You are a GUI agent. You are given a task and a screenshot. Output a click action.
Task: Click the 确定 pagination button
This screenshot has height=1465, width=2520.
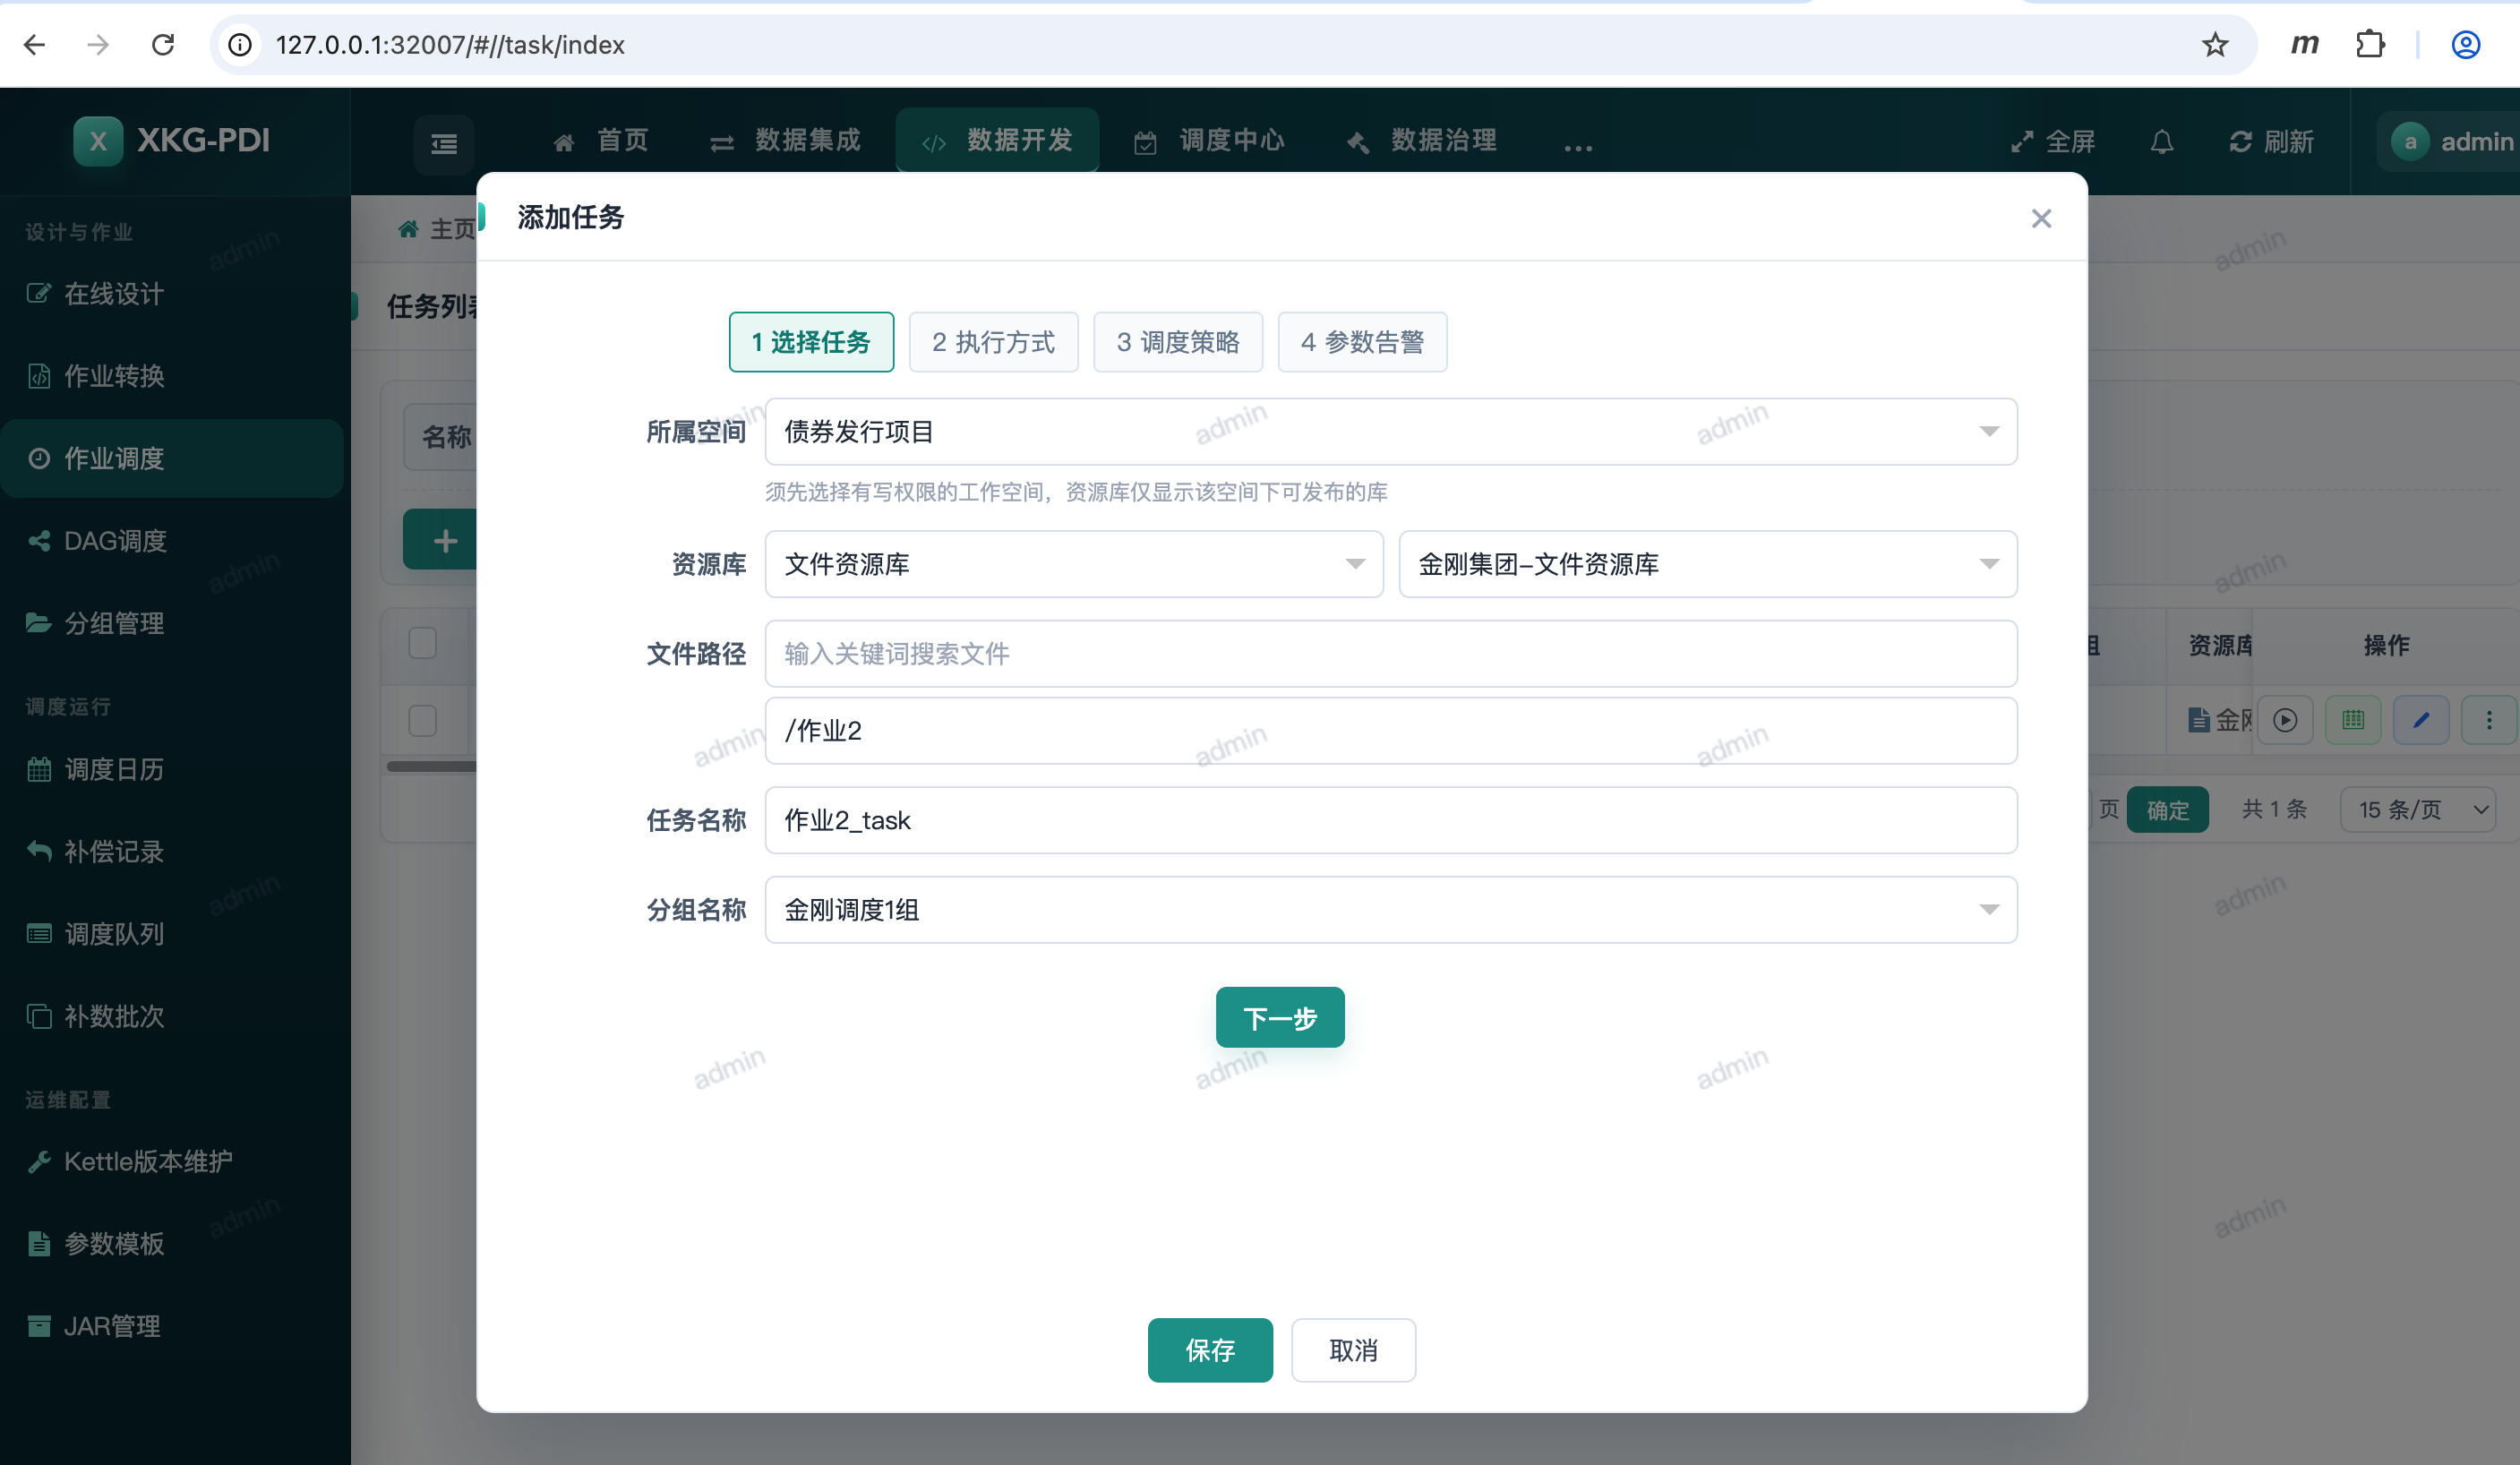click(2167, 810)
